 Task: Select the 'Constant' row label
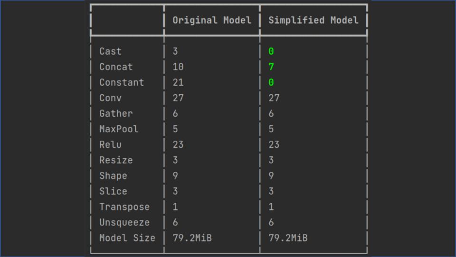click(122, 82)
